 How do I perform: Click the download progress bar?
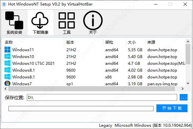pos(81,109)
